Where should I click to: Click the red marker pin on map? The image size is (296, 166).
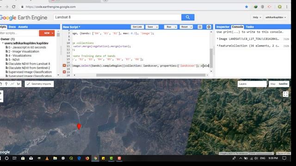tap(79, 126)
